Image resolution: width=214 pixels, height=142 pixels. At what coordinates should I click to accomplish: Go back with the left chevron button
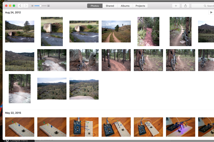pos(20,6)
